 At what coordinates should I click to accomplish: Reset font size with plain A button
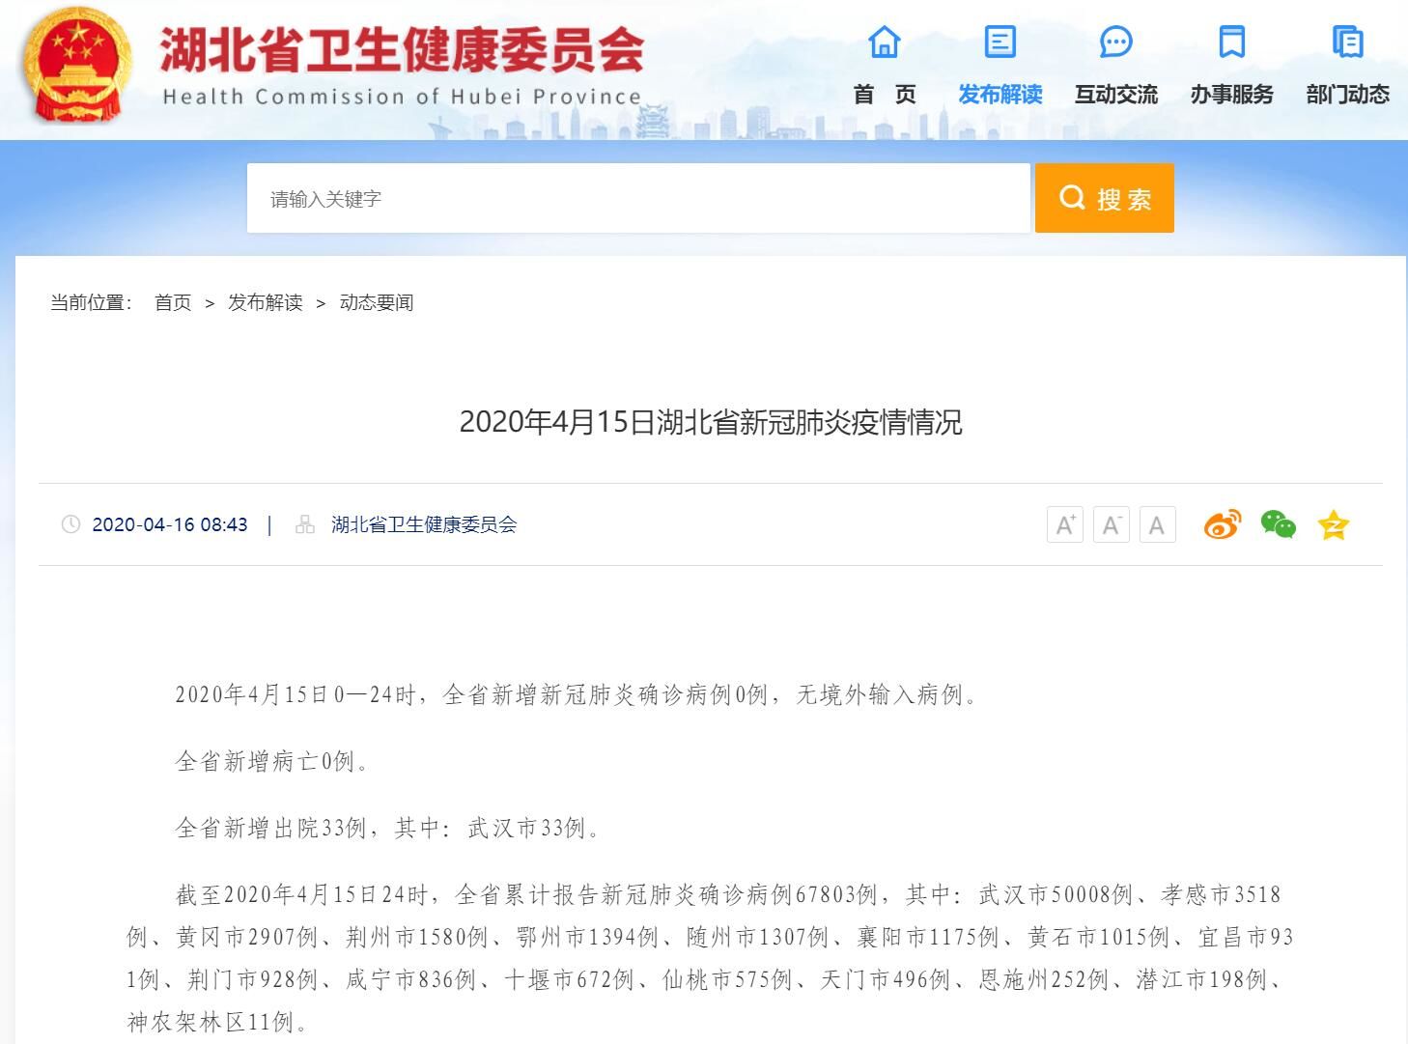(x=1157, y=524)
